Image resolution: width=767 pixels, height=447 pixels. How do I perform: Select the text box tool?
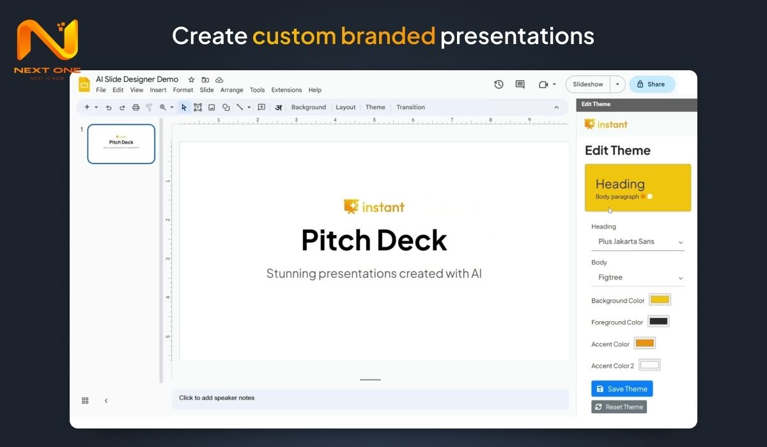point(198,107)
